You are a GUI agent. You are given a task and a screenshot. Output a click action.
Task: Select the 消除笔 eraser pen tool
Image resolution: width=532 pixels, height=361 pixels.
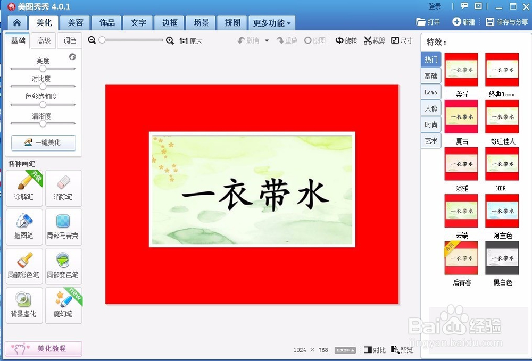click(63, 188)
